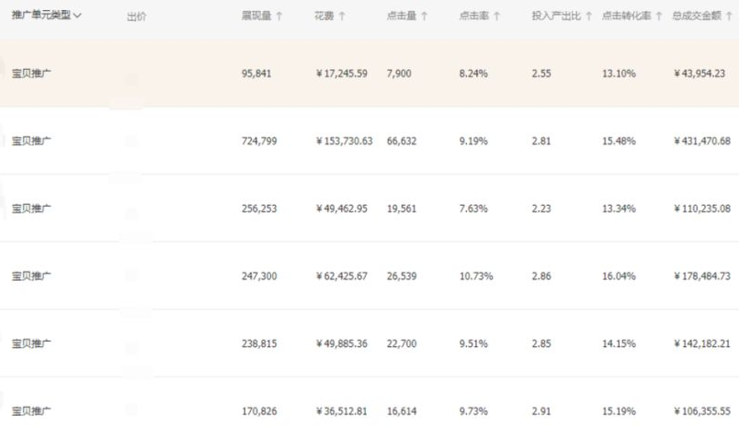Click the ¥106,355.55 total amount cell
The height and width of the screenshot is (426, 739).
[701, 411]
